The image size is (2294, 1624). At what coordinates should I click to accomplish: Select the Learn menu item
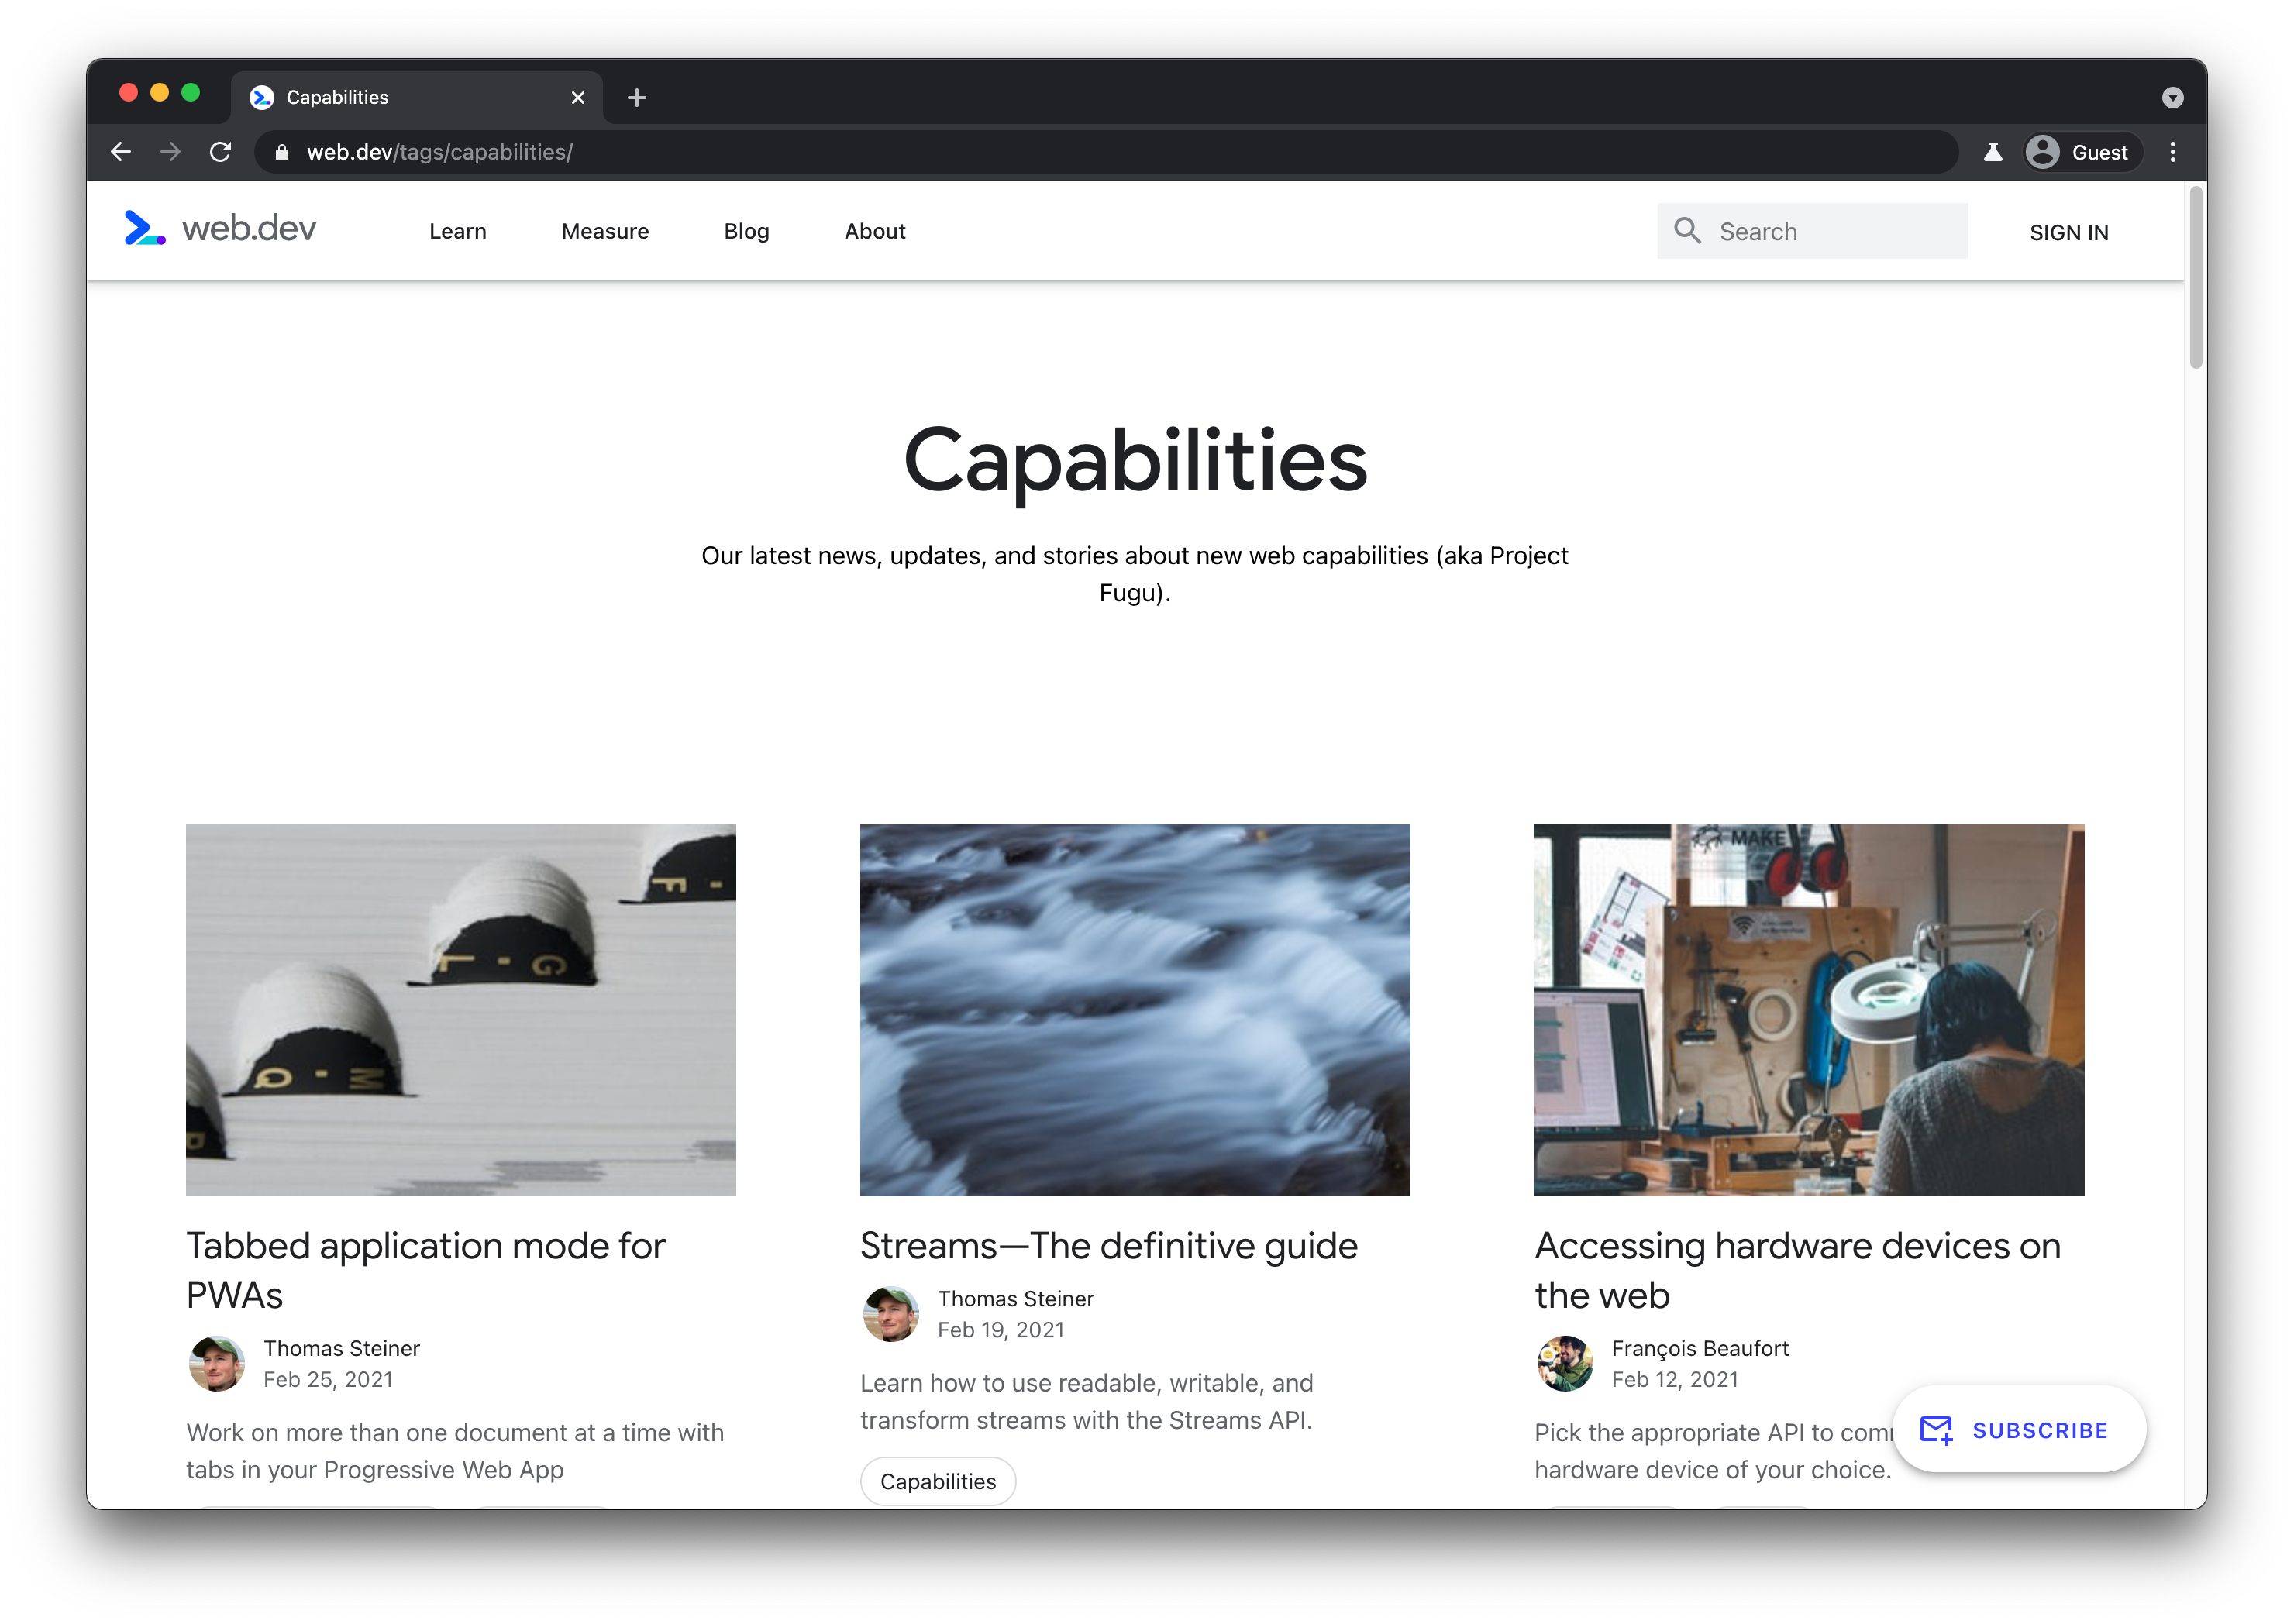(x=457, y=230)
